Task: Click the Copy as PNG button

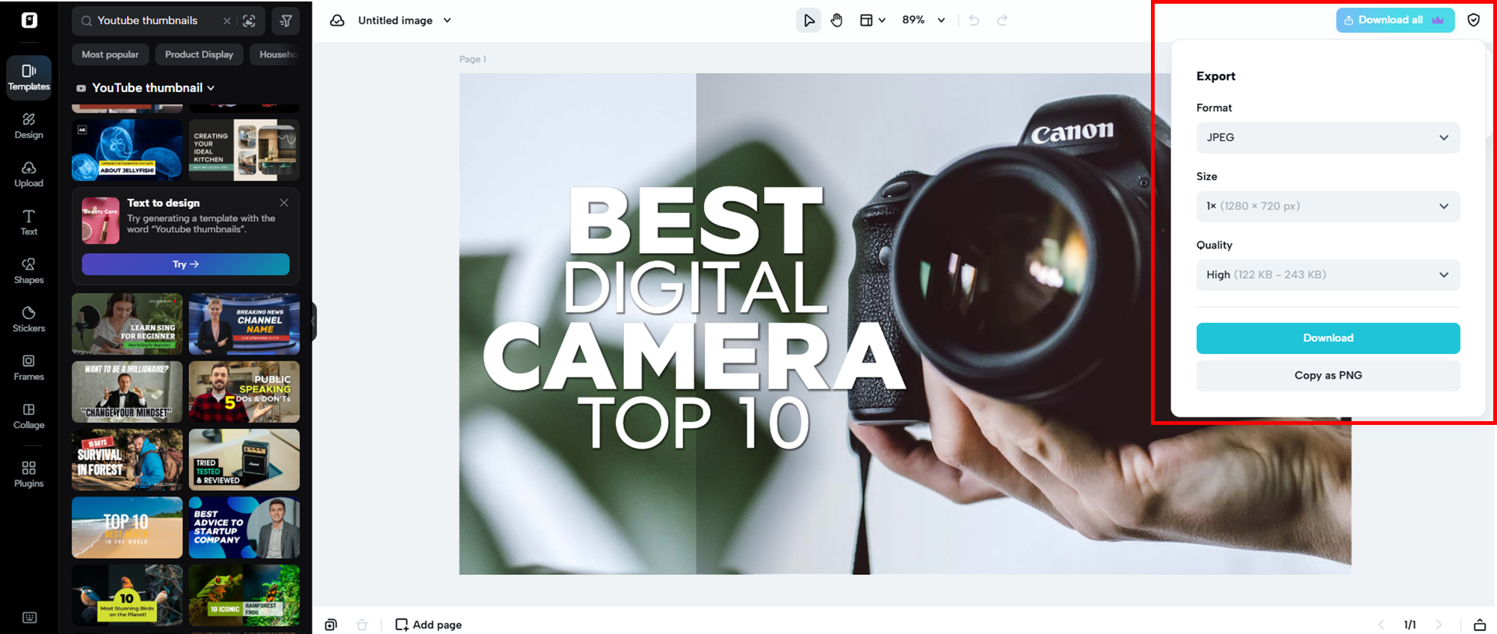Action: 1327,376
